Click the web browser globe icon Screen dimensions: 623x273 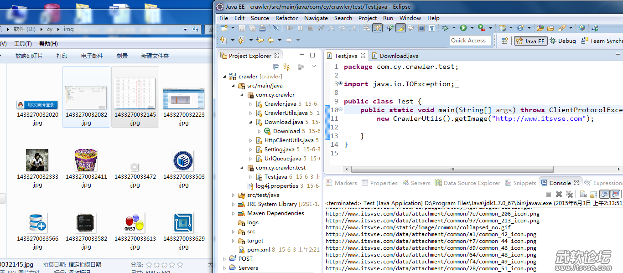582,28
